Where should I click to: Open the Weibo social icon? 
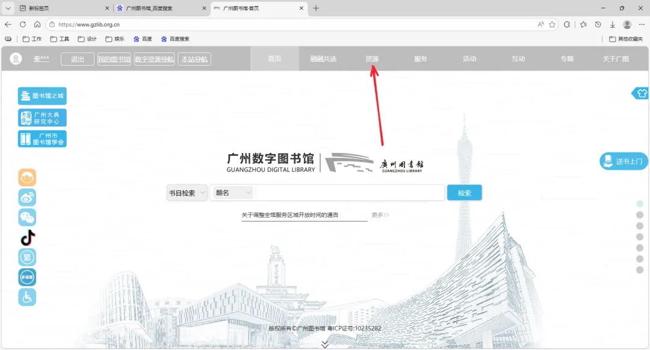click(x=27, y=198)
